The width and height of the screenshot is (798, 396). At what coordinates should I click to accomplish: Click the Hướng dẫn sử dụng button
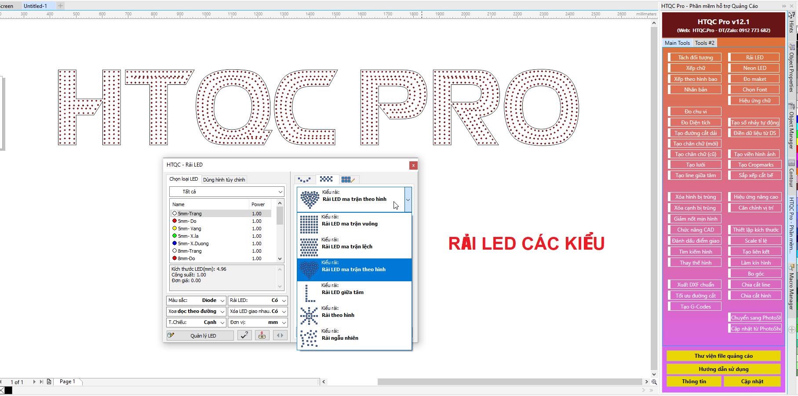coord(723,369)
